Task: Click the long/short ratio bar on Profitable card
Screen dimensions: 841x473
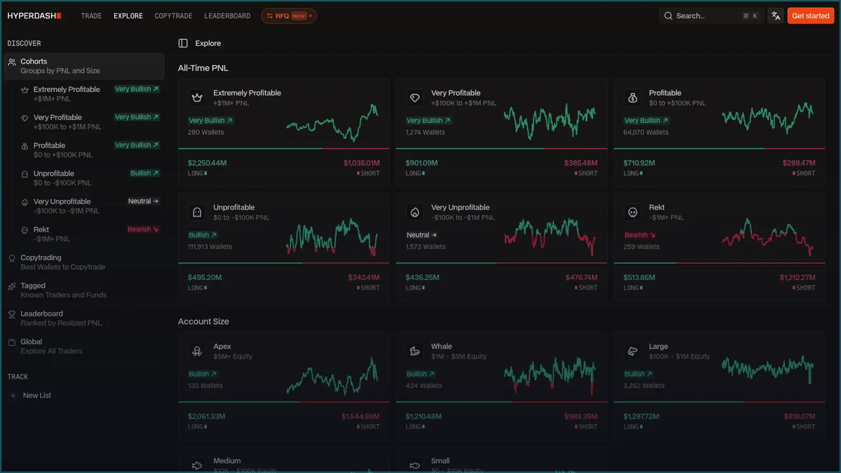Action: coord(719,149)
